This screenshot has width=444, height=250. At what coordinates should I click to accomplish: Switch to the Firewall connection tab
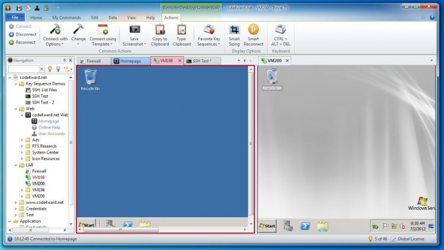(94, 61)
